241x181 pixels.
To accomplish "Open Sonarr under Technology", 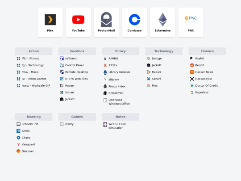I will 156,79.
